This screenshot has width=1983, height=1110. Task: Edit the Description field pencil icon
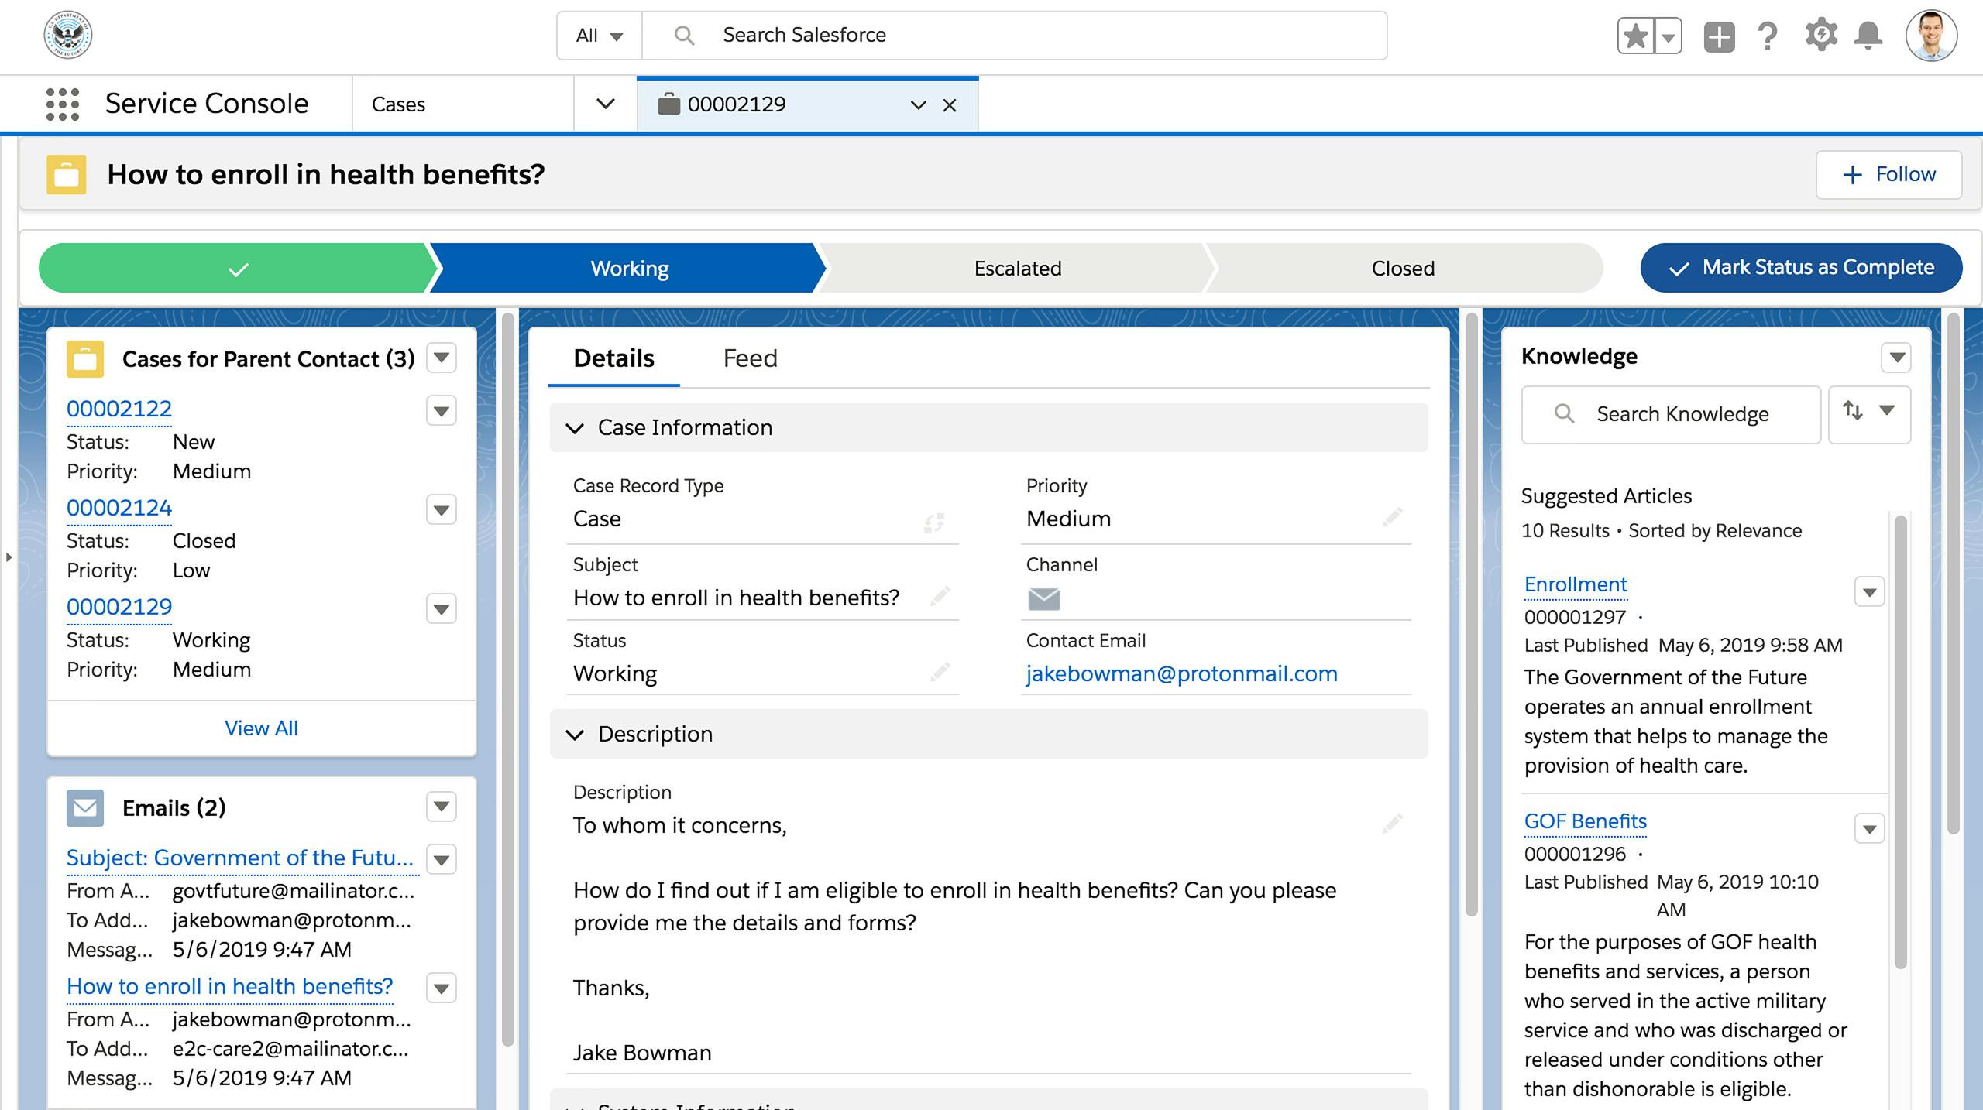click(1393, 824)
